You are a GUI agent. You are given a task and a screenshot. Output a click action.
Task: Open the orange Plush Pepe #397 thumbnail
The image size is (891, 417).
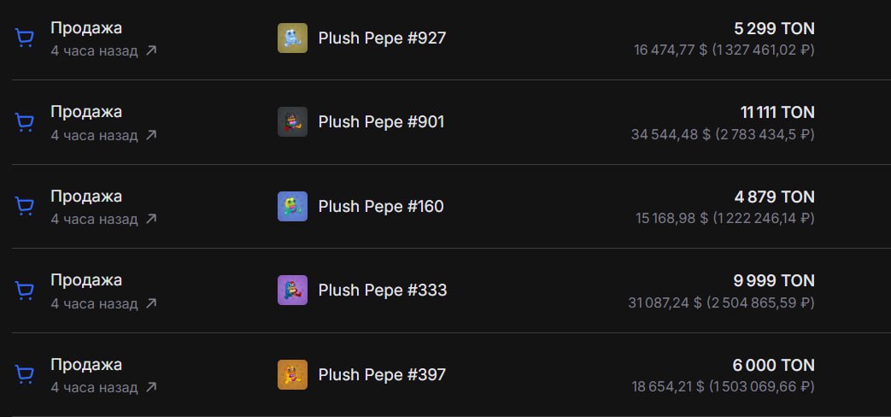click(293, 374)
